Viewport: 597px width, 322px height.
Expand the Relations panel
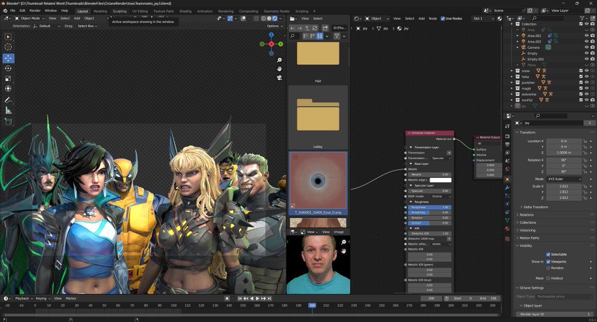coord(526,215)
